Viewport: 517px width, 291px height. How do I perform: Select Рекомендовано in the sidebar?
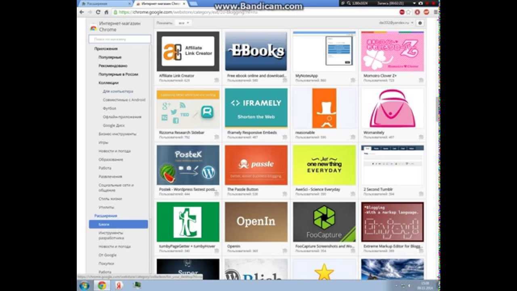point(113,65)
